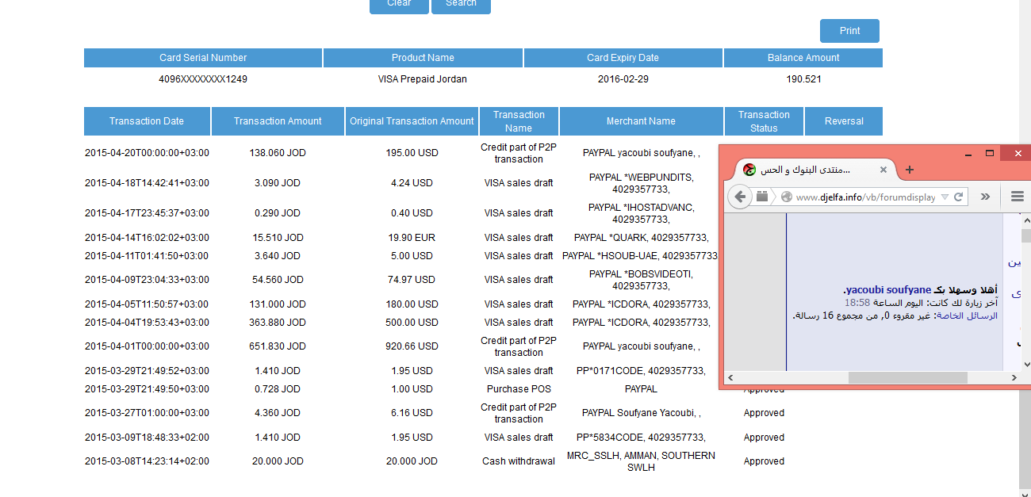Minimize the Firefox window
Image resolution: width=1031 pixels, height=497 pixels.
pos(968,153)
